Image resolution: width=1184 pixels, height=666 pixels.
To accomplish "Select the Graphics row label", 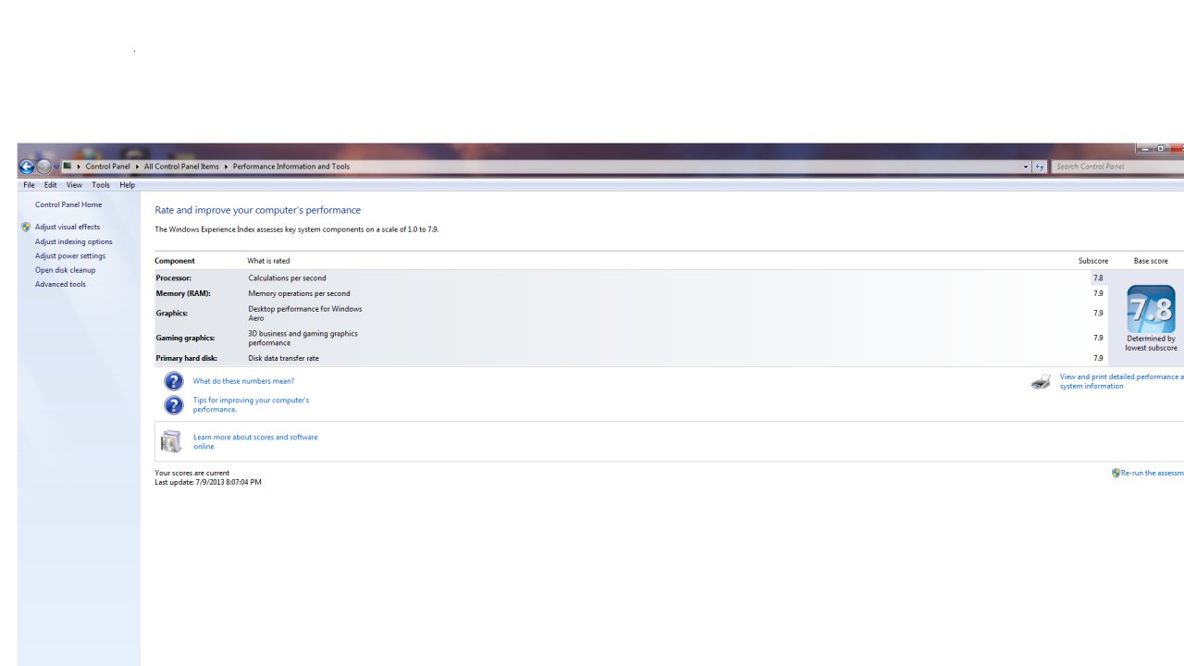I will coord(172,314).
